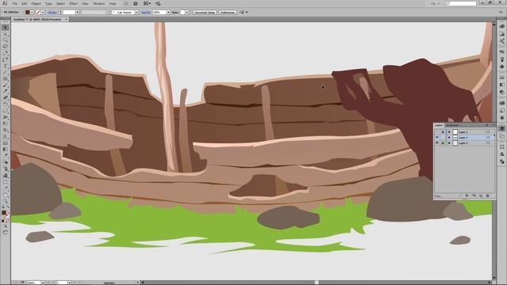Click Fill swatch at bottom of toolbox

(x=4, y=213)
